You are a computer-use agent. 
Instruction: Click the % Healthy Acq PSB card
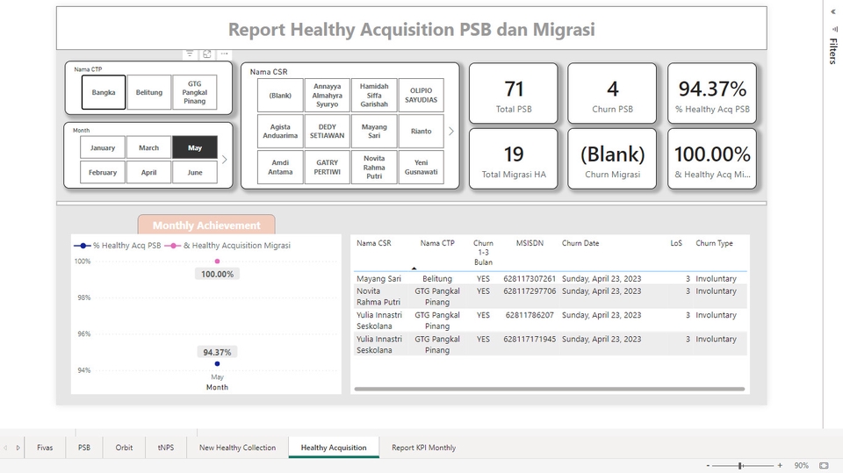pyautogui.click(x=712, y=94)
